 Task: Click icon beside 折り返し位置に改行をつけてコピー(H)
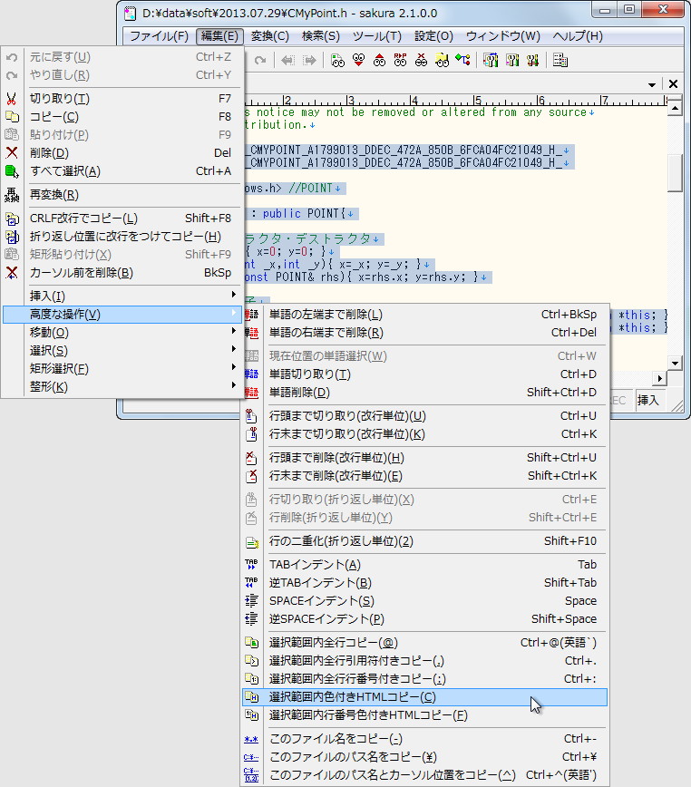click(12, 237)
